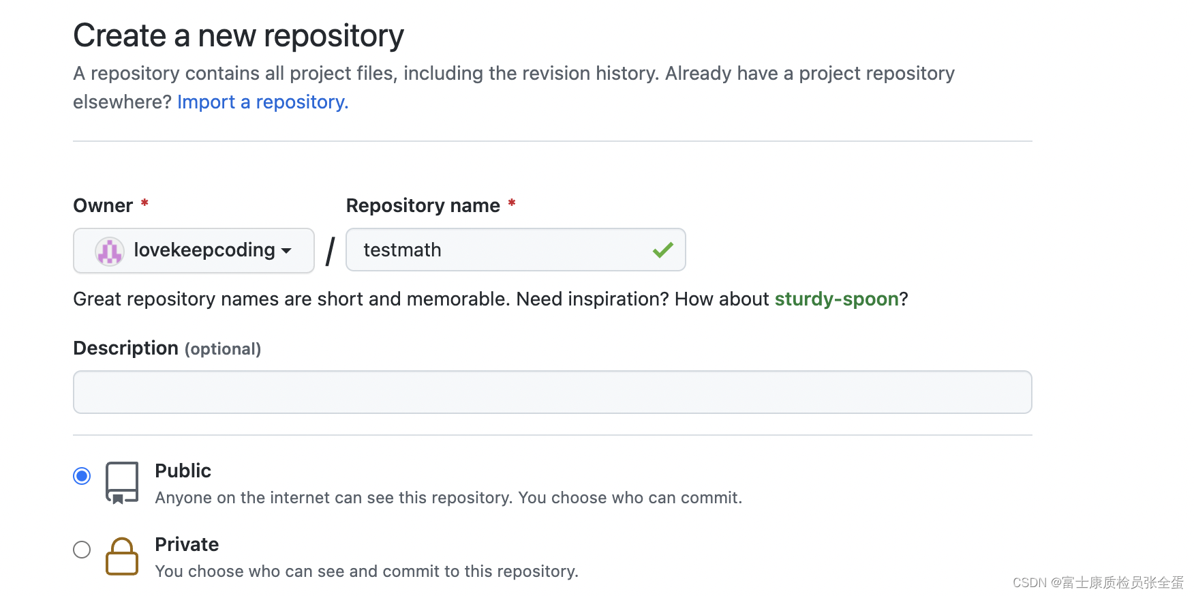Screen dimensions: 1194x596
Task: Open the Owner dropdown via caret arrow
Action: click(287, 251)
